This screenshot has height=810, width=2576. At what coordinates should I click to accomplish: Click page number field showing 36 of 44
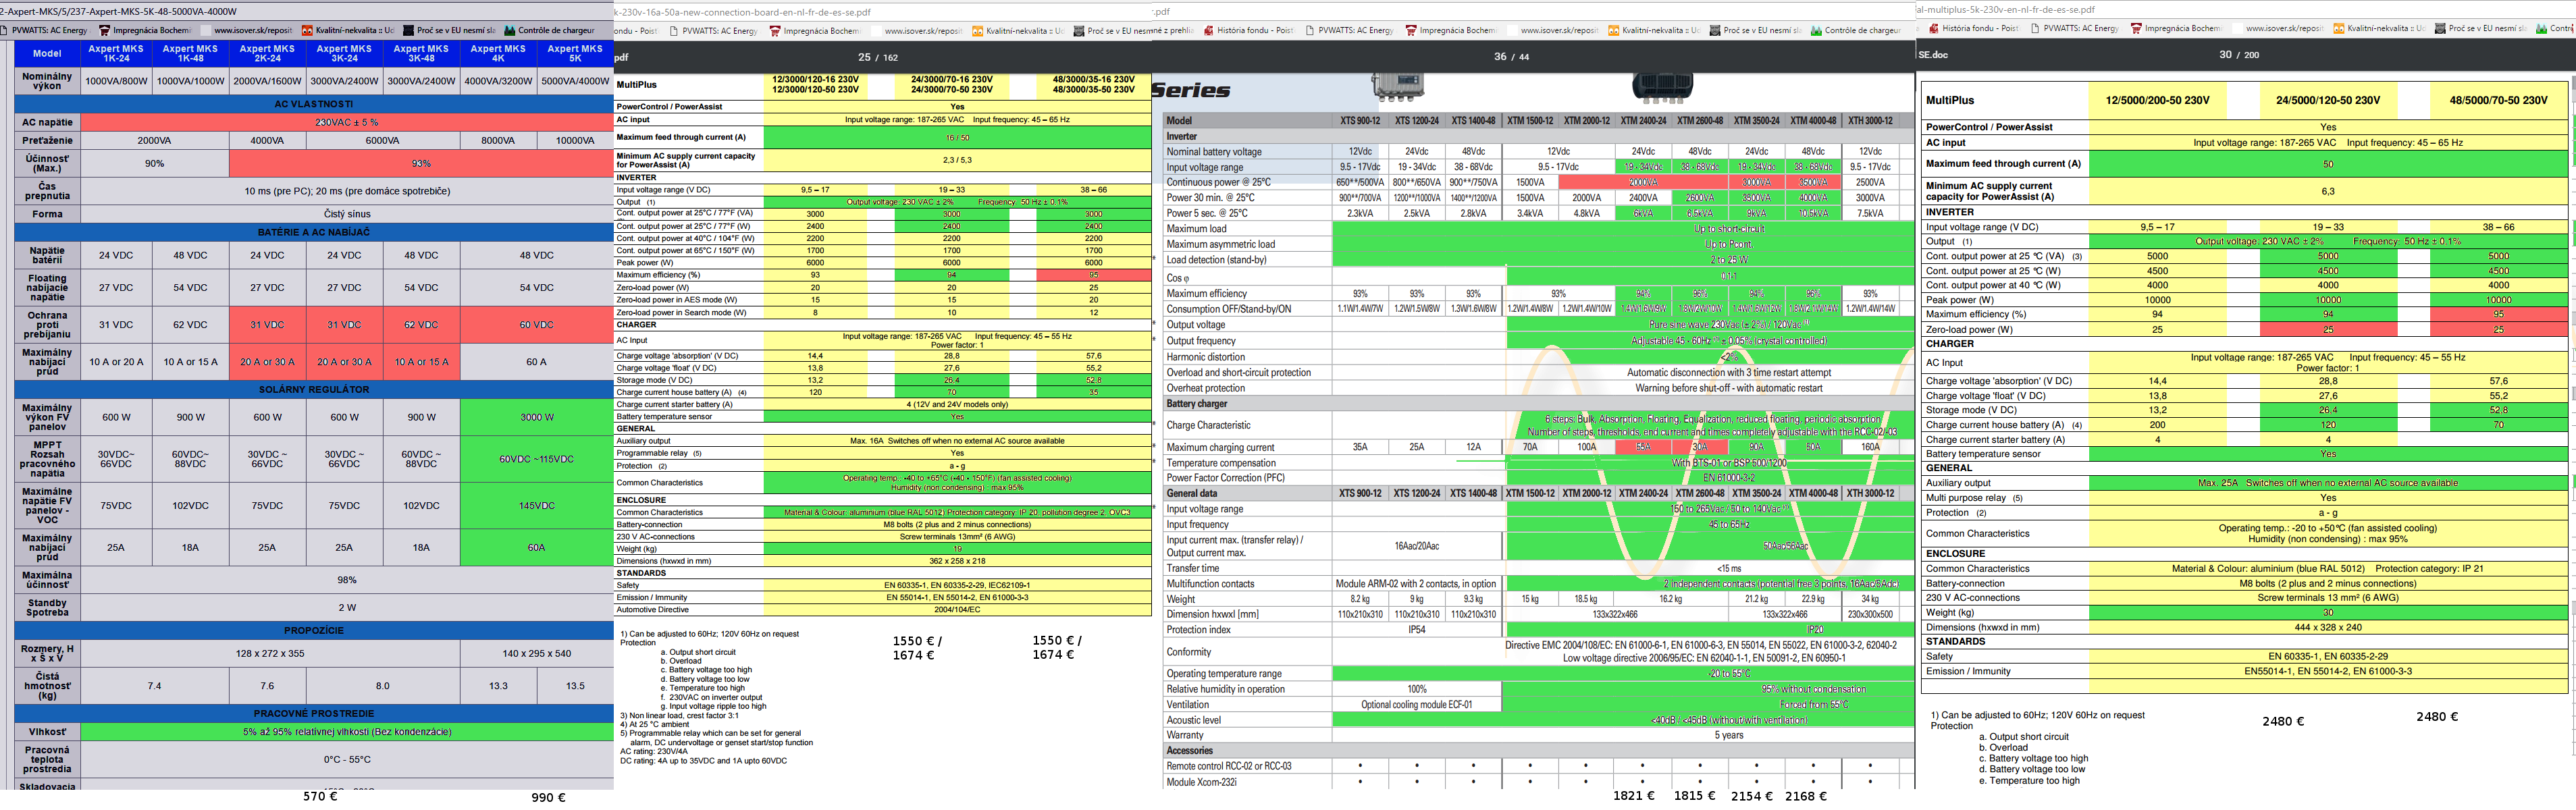[x=1499, y=57]
